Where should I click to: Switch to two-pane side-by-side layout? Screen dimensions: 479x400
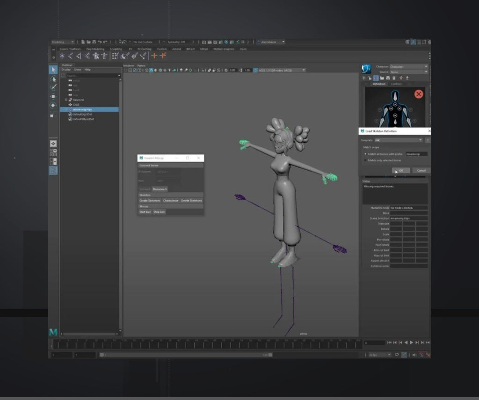[x=53, y=161]
